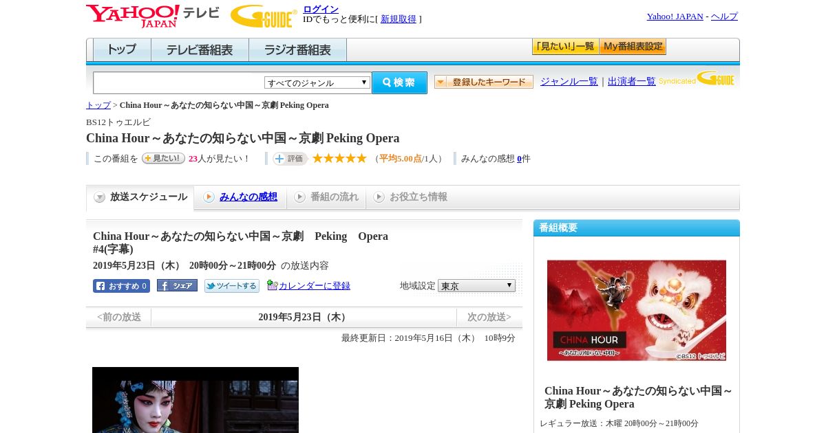Focus the program search text field
Viewport: 826px width, 433px height.
pos(178,82)
